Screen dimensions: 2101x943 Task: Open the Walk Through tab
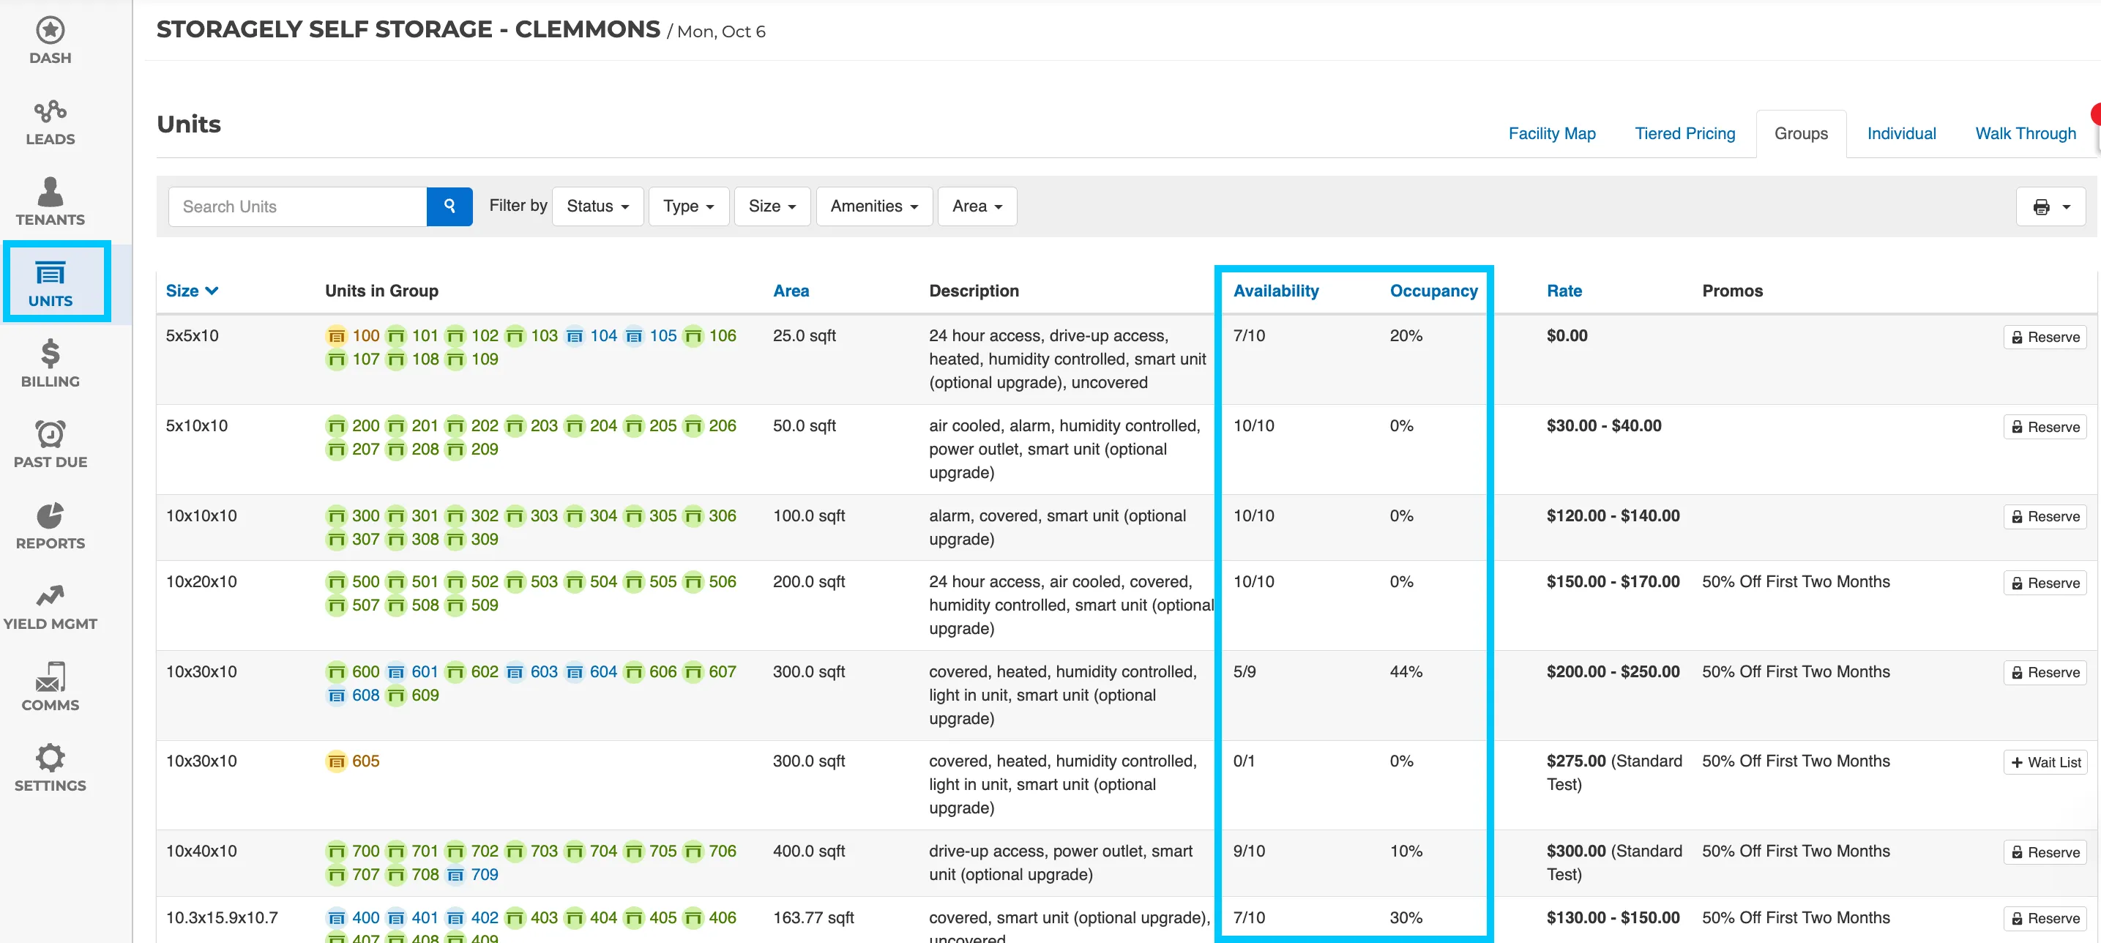(x=2025, y=134)
